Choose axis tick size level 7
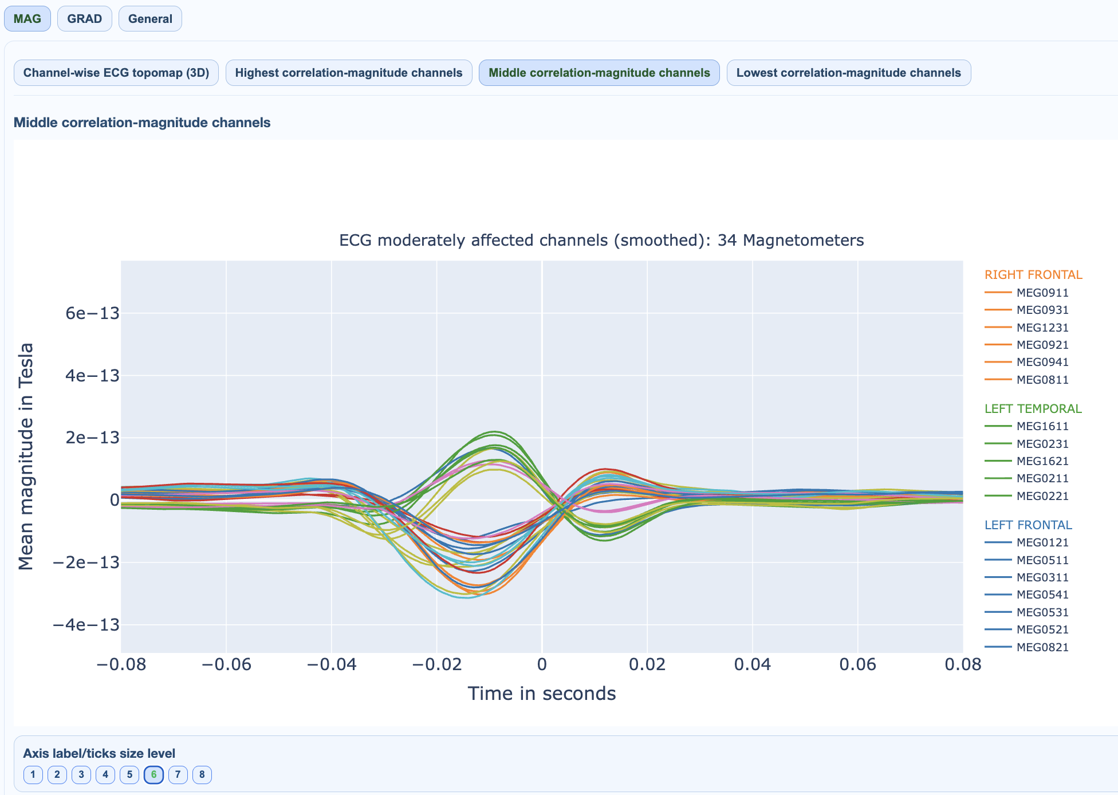The width and height of the screenshot is (1118, 795). (x=178, y=775)
